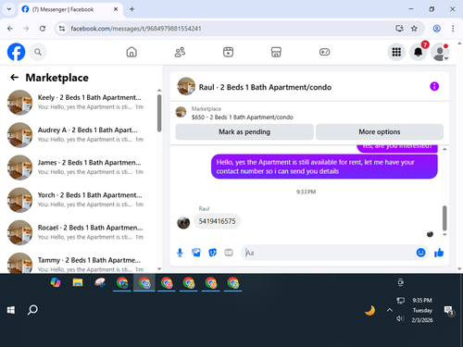View site information icon in address bar
463x347 pixels.
(x=62, y=29)
